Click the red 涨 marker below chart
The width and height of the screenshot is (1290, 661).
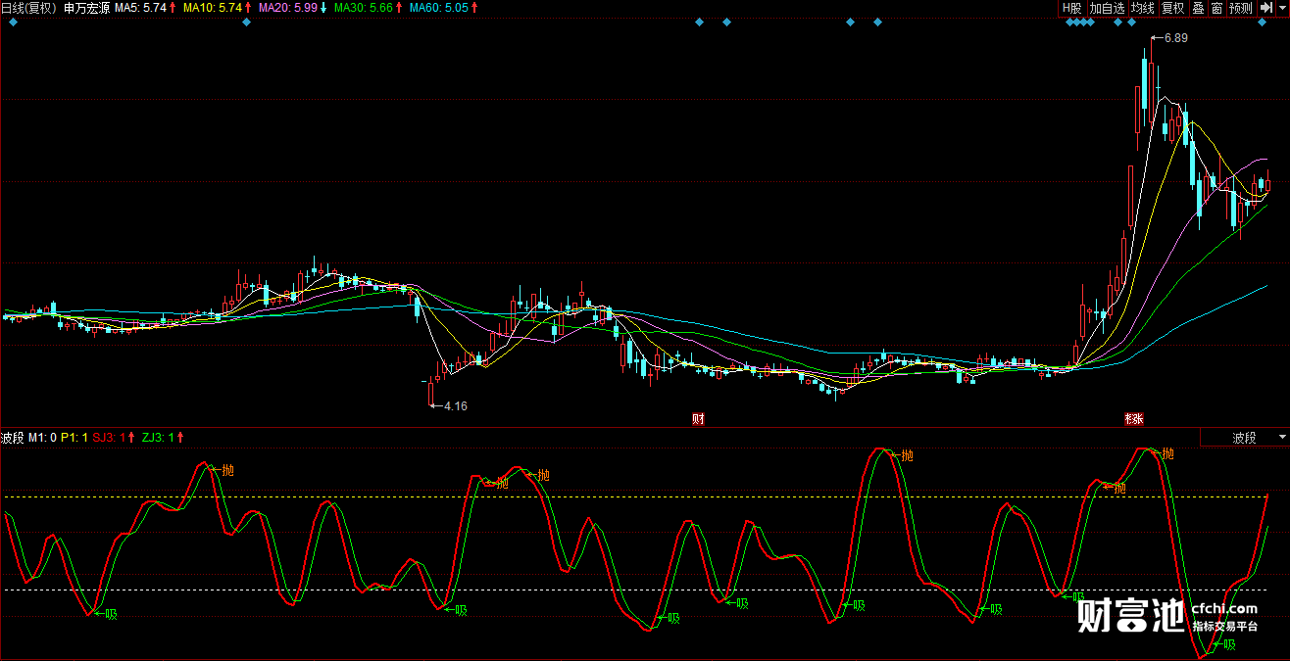(1134, 419)
